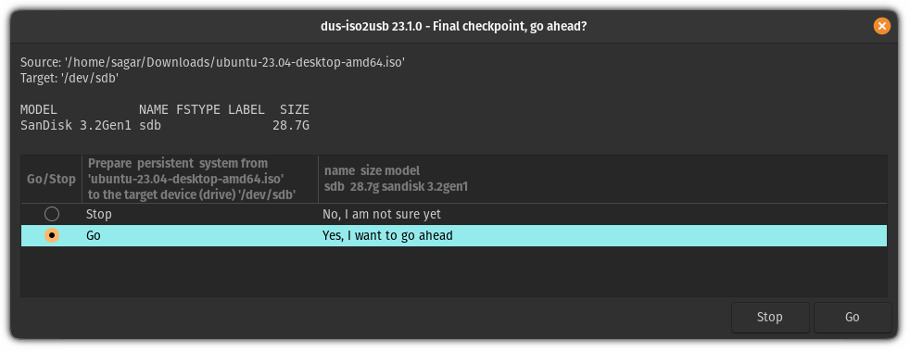Viewport: 910px width, 351px height.
Task: Click the Stop push button
Action: pos(769,318)
